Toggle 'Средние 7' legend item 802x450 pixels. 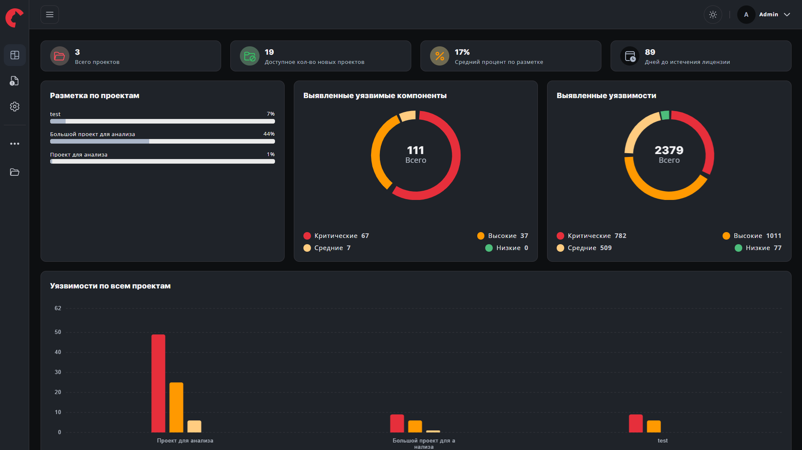coord(327,248)
